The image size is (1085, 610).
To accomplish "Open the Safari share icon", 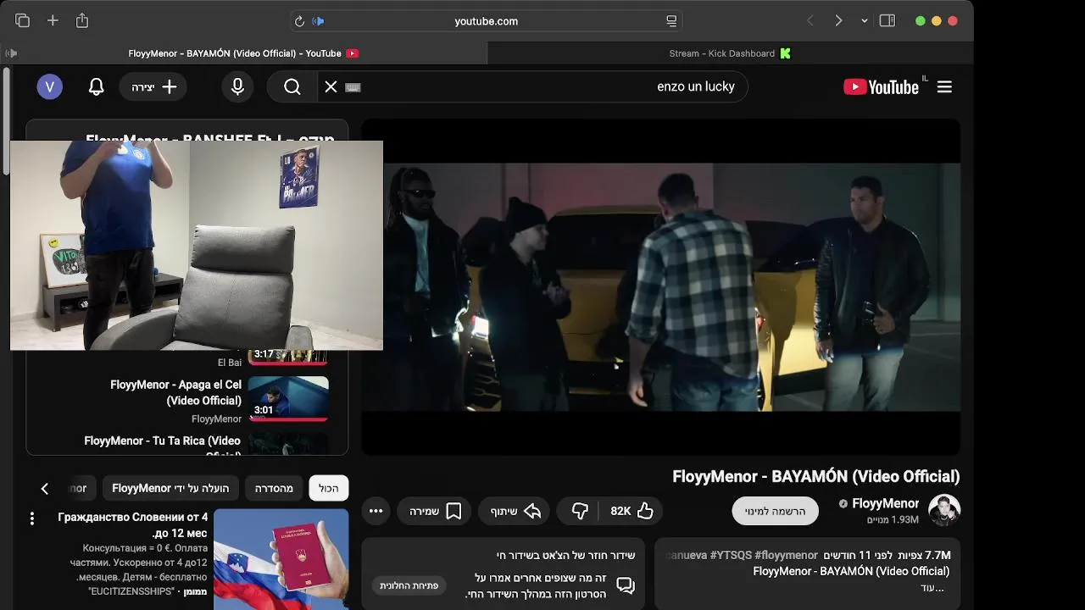I will 82,21.
